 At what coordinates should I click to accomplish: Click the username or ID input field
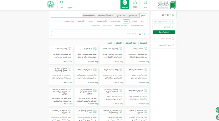164,22
